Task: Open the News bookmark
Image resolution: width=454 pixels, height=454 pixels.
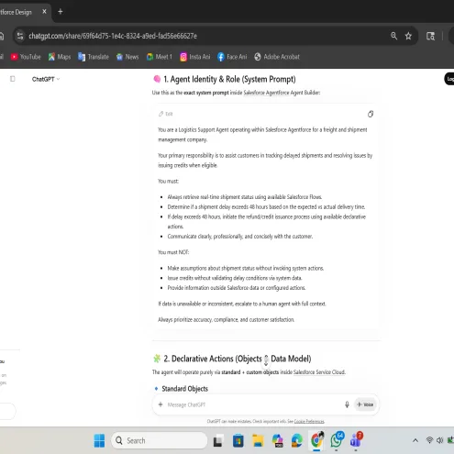Action: [127, 57]
